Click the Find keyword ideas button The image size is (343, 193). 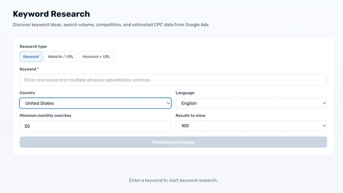[173, 142]
